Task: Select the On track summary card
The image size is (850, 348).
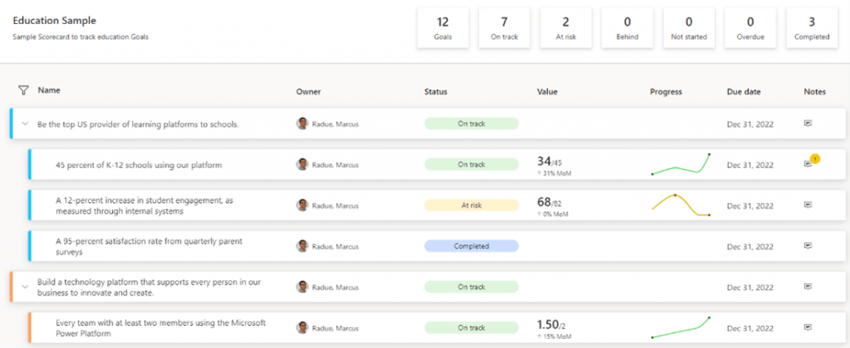Action: click(x=505, y=28)
